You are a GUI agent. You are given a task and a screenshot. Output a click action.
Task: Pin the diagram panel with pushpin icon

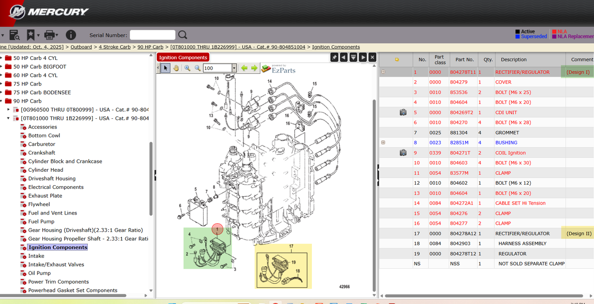(x=334, y=57)
